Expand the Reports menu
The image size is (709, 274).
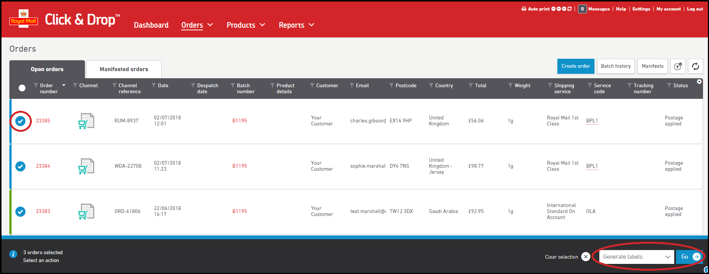(x=296, y=25)
